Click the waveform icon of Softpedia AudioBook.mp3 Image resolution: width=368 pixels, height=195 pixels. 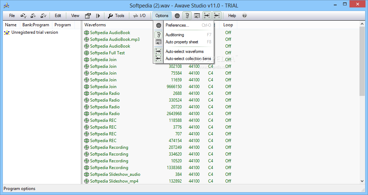(86, 39)
